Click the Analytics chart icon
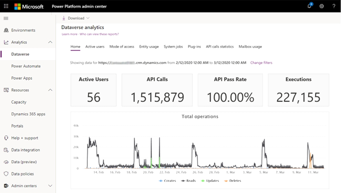Screen dimensions: 341x193 click(6, 42)
